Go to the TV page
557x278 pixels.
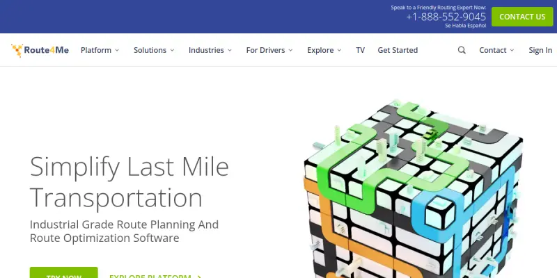click(360, 50)
